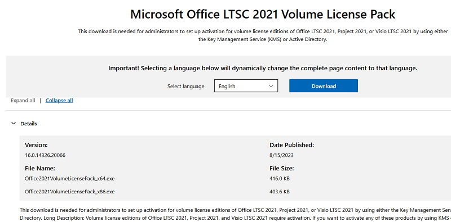
Task: Open the Select language dropdown
Action: (x=246, y=86)
